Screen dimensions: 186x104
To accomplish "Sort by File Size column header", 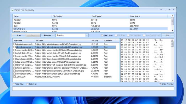I will 96,41.
